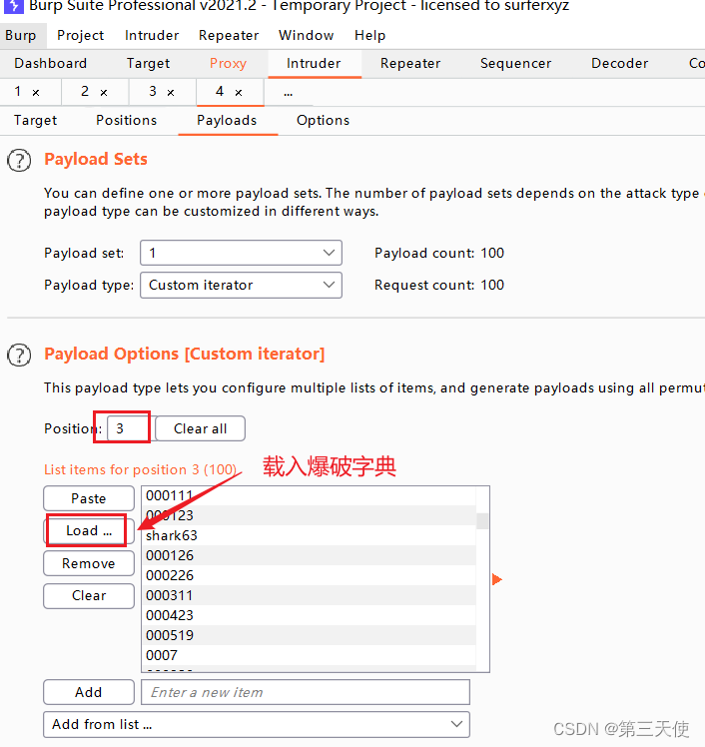Open the Help menu
705x747 pixels.
pyautogui.click(x=369, y=35)
